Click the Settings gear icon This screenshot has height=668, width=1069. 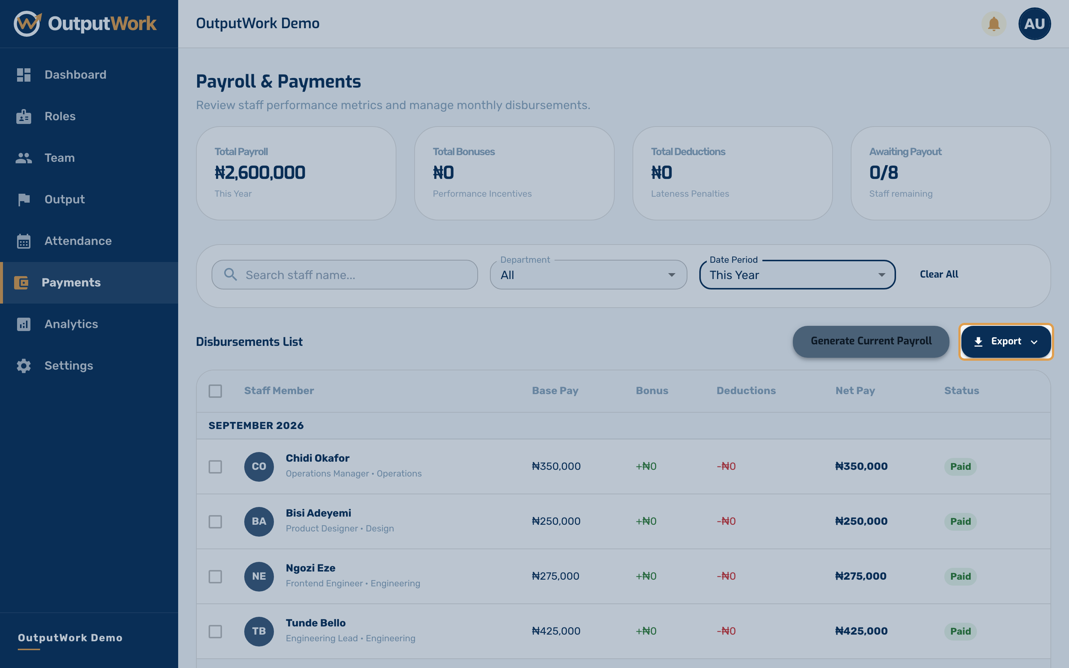coord(24,366)
